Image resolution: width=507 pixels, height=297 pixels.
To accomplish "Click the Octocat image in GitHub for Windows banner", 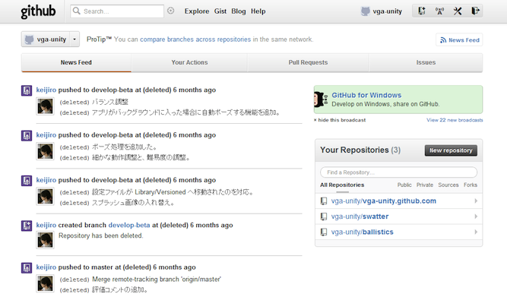I will tap(321, 100).
